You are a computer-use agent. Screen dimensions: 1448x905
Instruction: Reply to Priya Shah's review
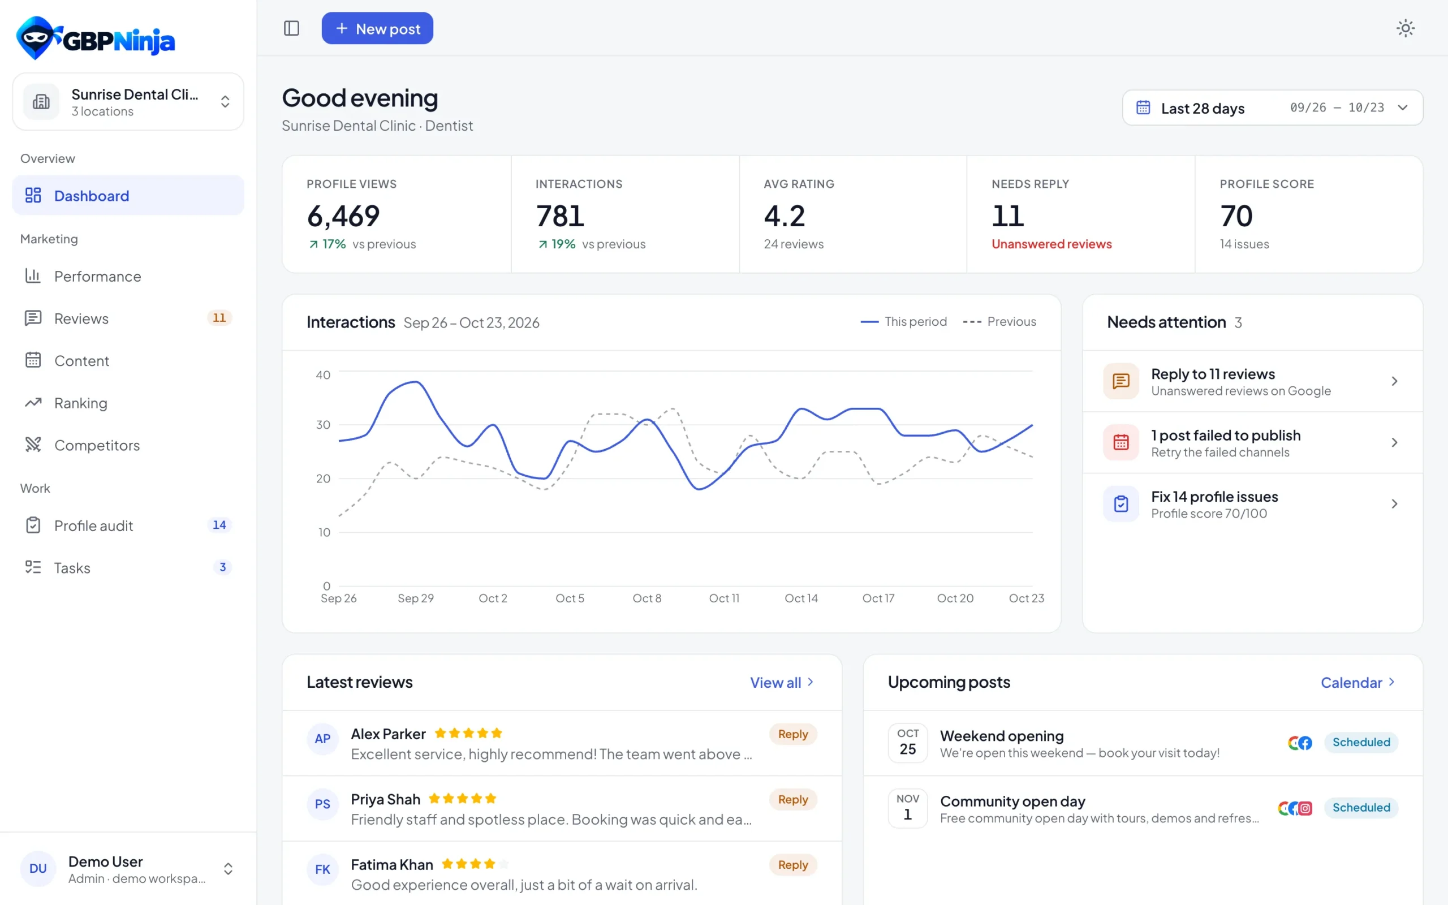point(793,800)
